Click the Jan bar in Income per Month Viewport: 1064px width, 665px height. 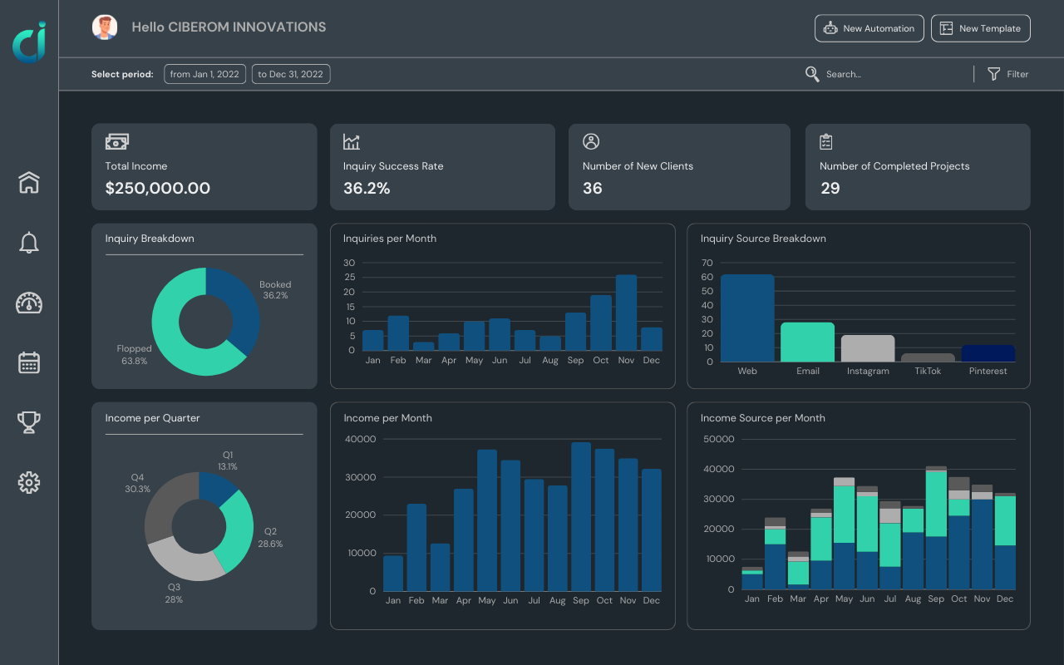pyautogui.click(x=393, y=574)
